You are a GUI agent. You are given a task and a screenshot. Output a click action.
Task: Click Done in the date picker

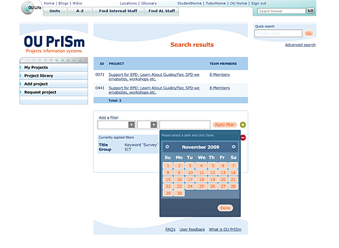[225, 208]
